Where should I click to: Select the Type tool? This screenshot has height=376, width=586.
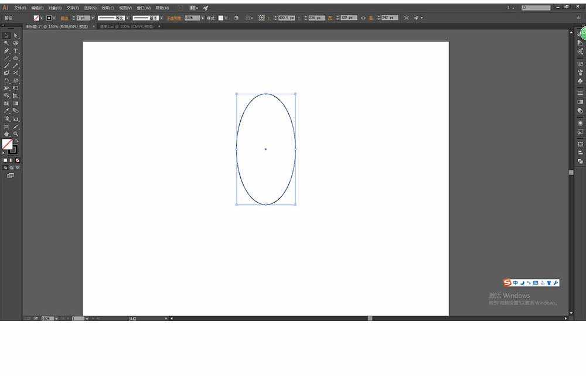pos(16,51)
